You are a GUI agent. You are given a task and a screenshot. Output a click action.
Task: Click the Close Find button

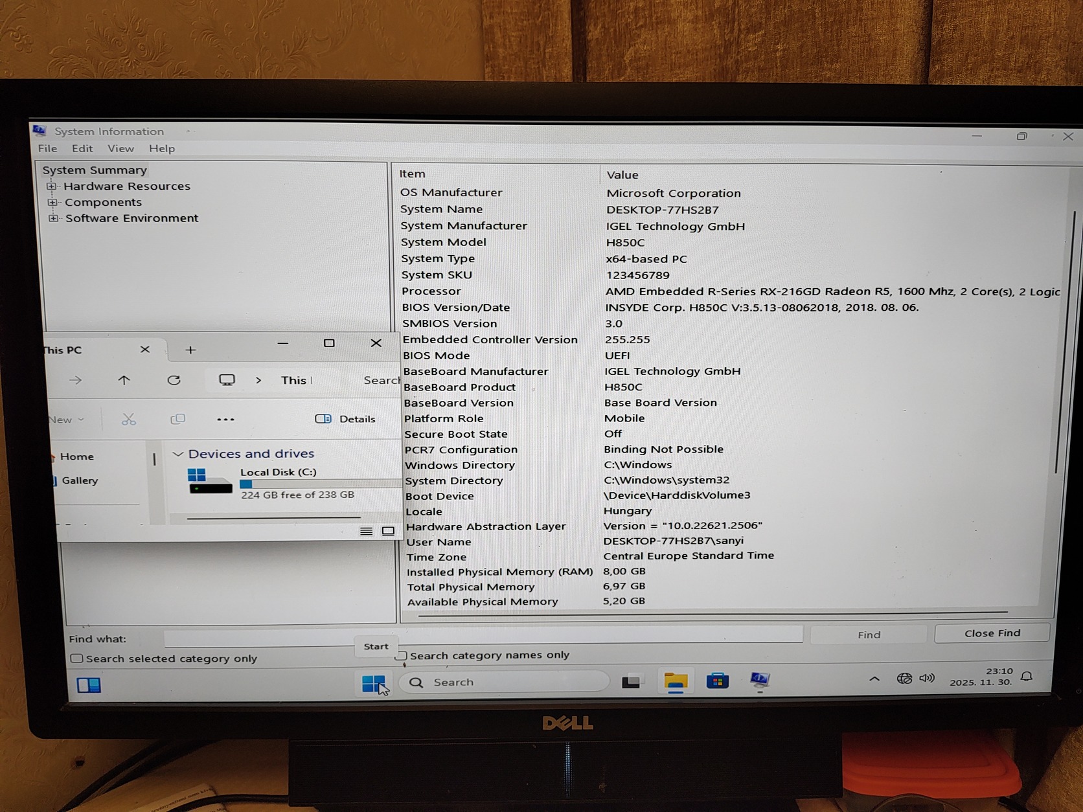(x=992, y=633)
